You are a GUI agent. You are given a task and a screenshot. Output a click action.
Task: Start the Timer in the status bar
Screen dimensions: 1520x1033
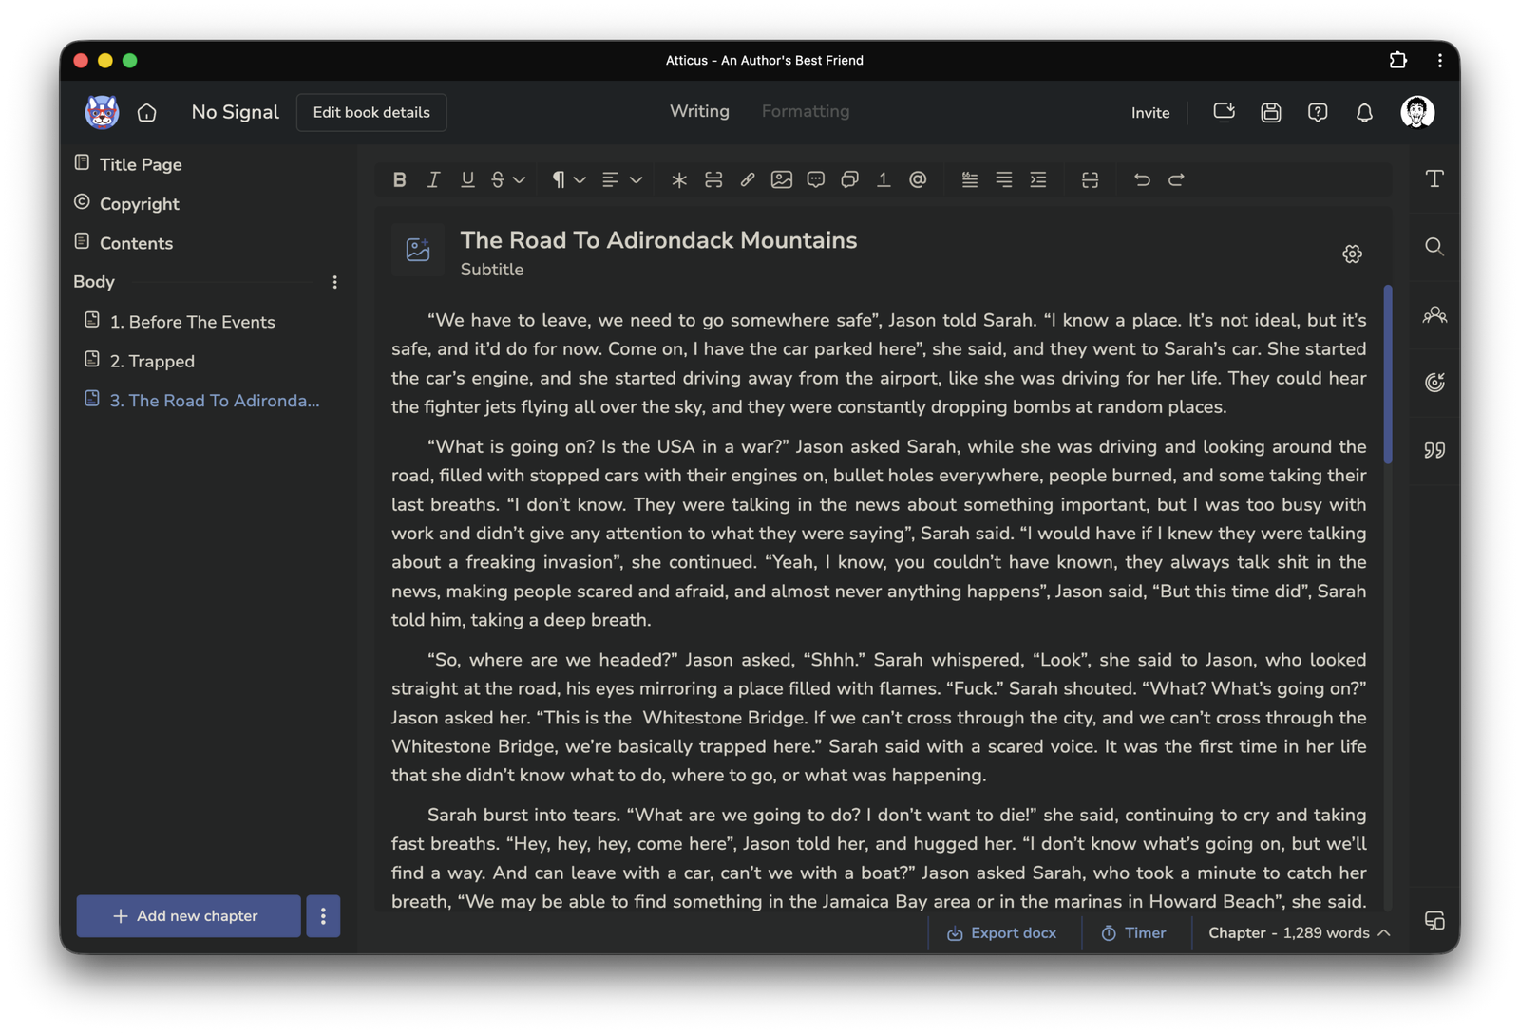tap(1133, 933)
